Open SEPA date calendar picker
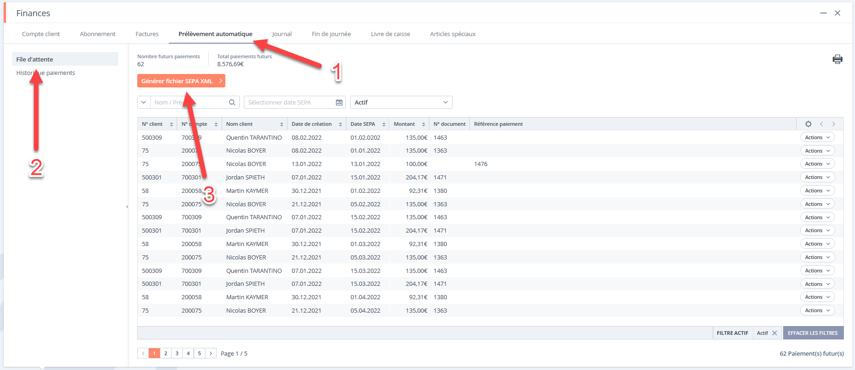The height and width of the screenshot is (370, 855). tap(339, 102)
